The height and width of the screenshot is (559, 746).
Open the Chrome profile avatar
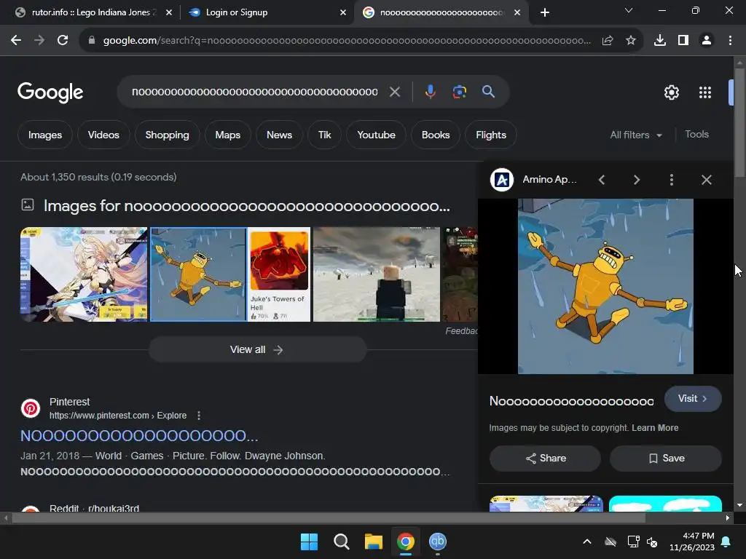point(707,41)
